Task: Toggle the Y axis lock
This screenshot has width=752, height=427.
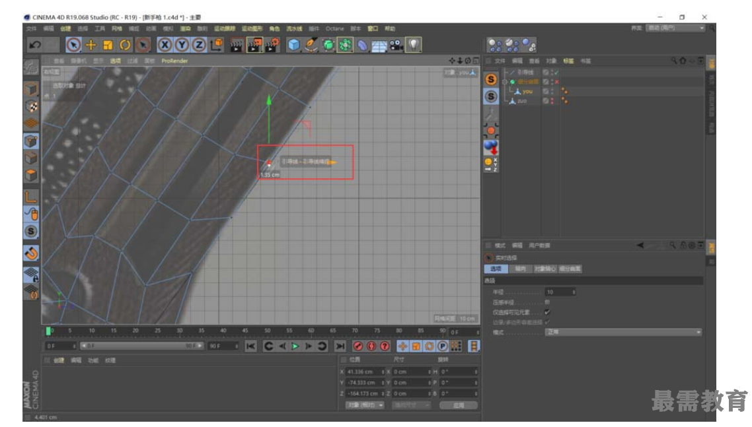Action: [x=182, y=45]
